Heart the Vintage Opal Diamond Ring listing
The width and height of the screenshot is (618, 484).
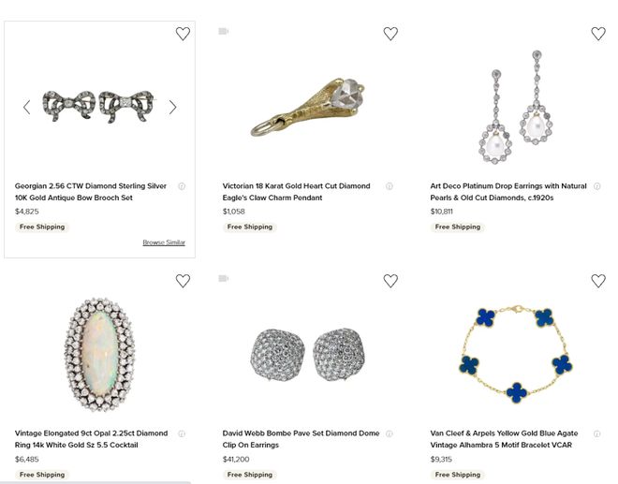(x=183, y=281)
